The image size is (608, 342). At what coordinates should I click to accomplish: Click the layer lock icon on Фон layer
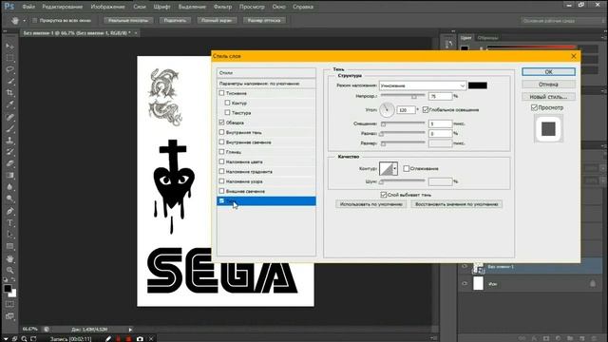pos(593,284)
